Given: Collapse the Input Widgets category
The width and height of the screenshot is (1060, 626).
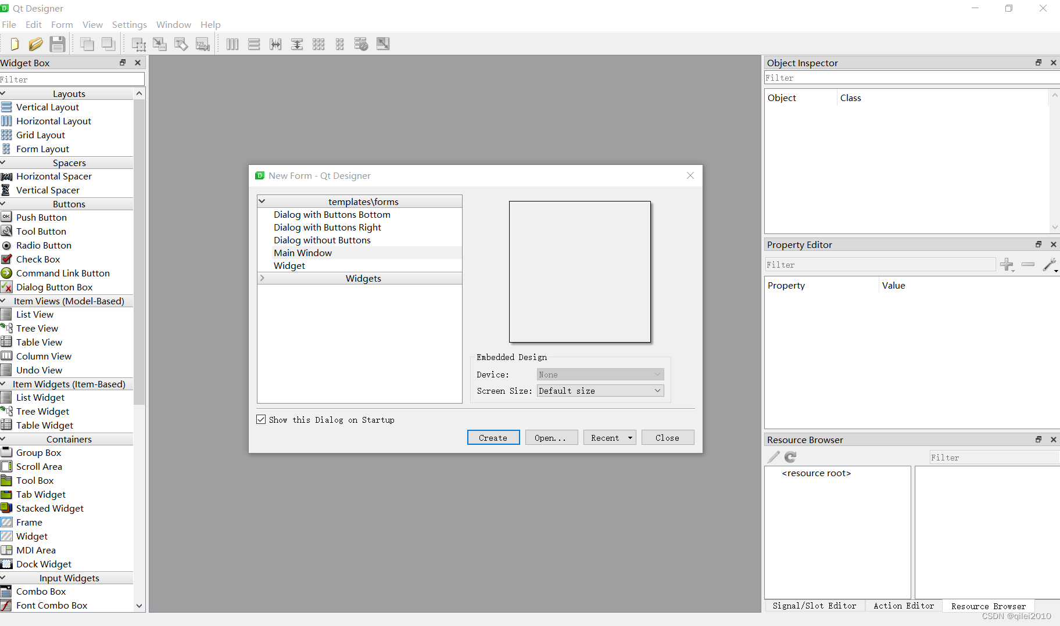Looking at the screenshot, I should (x=3, y=578).
